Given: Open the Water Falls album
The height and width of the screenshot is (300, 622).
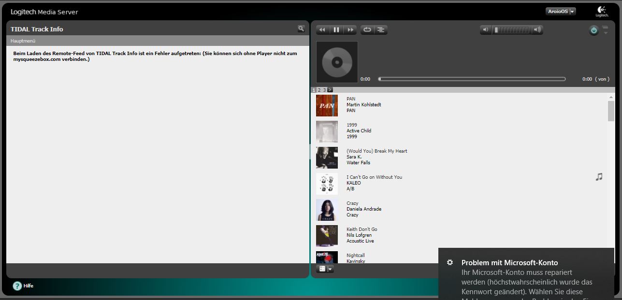Looking at the screenshot, I should (358, 163).
